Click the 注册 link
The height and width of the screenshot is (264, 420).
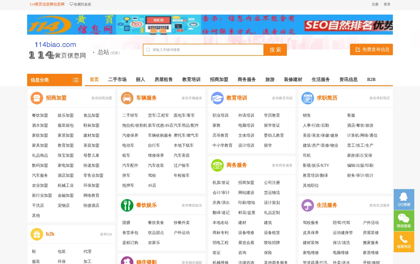pos(375,4)
